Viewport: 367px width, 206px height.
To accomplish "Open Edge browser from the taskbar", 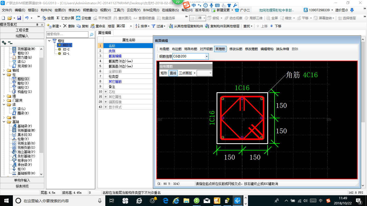I will (165, 200).
